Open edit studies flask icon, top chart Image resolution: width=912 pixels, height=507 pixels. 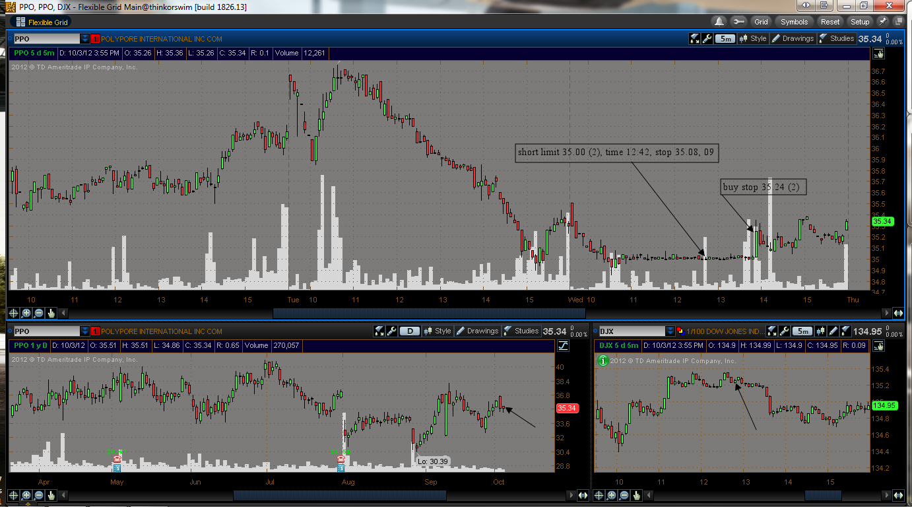tap(694, 38)
